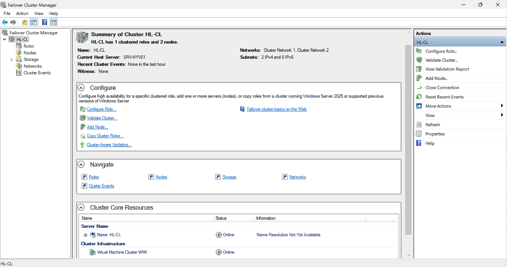Screen dimensions: 507x267
Task: Click the Refresh icon in Actions pane
Action: (419, 125)
